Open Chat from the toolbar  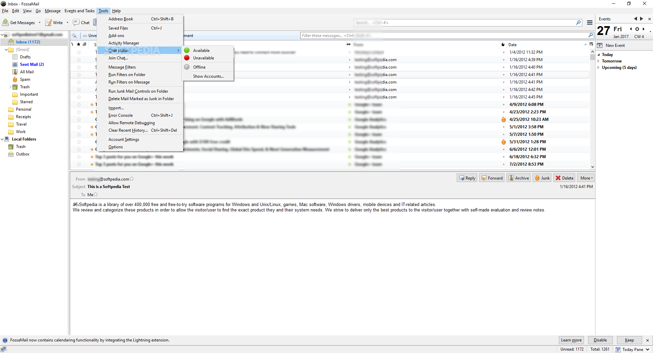point(81,22)
